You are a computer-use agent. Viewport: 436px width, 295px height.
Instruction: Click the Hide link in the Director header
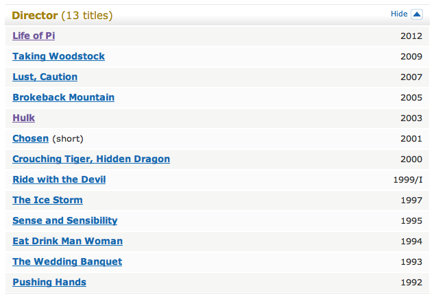click(399, 14)
